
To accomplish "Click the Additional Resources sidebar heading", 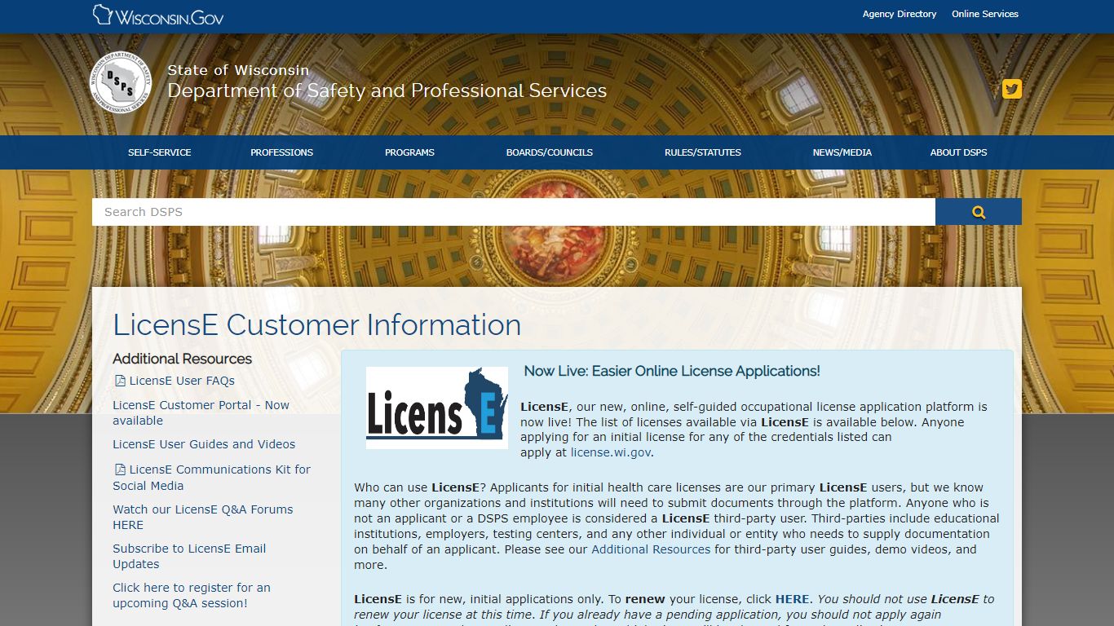I will click(x=183, y=359).
